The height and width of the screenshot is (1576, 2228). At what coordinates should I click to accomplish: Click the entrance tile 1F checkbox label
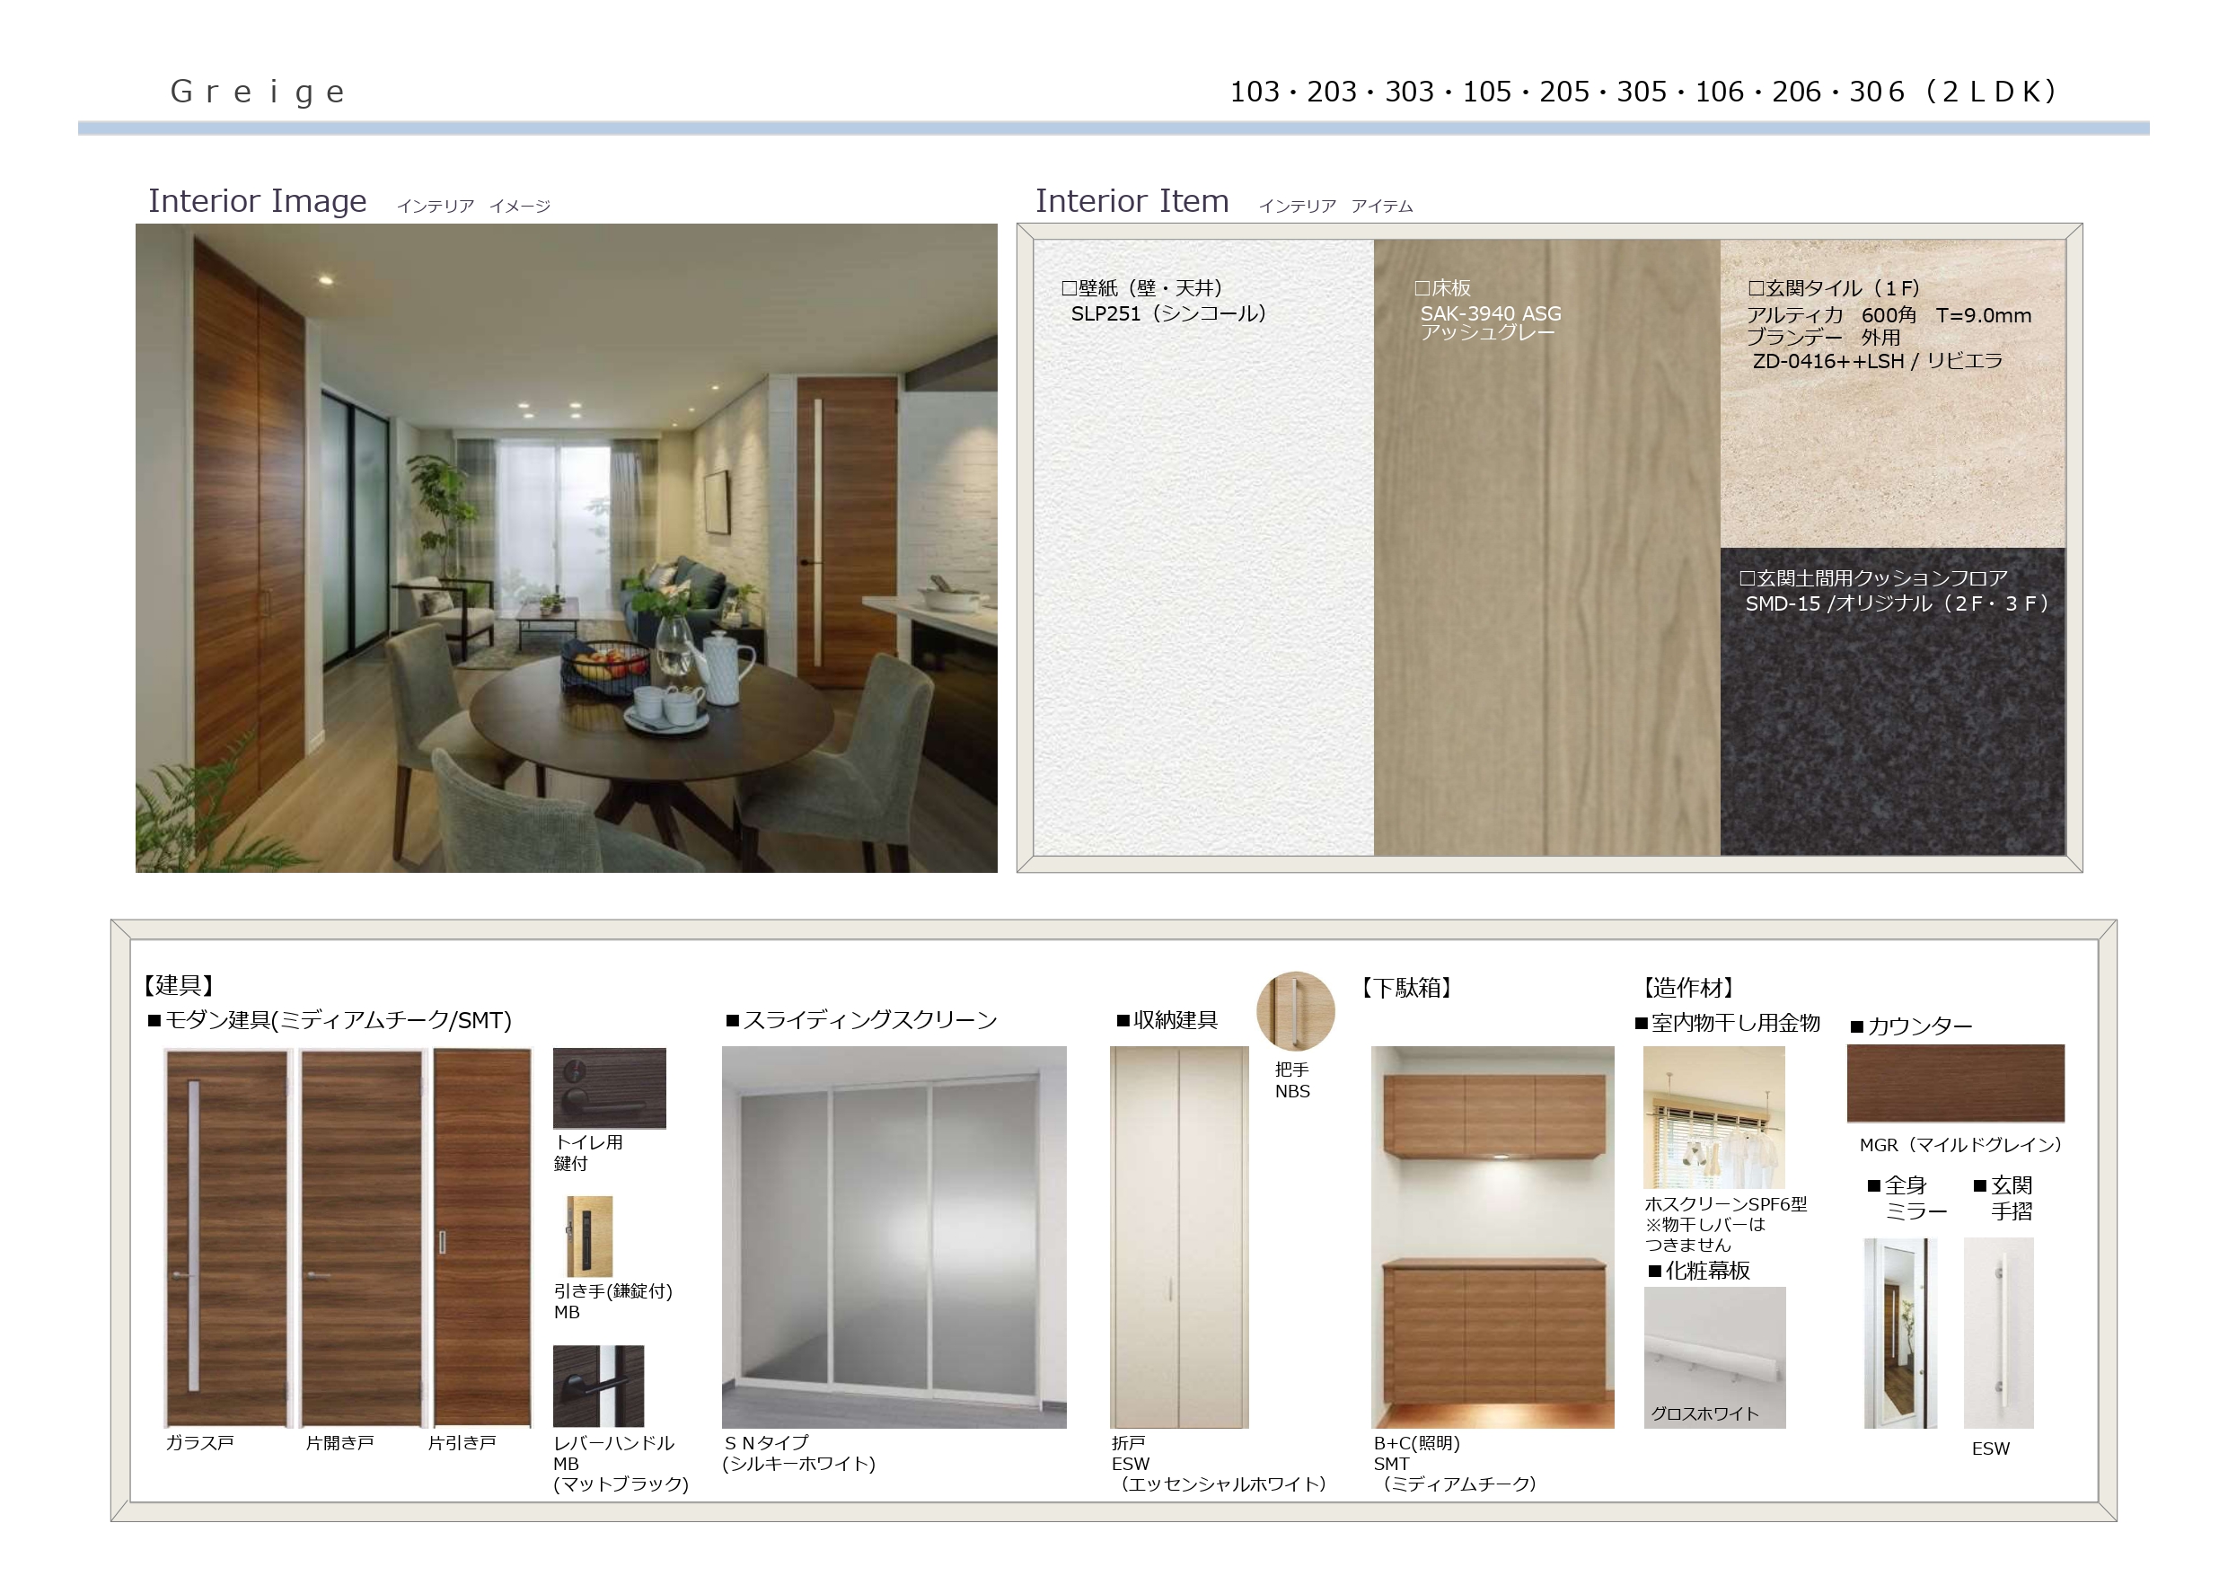tap(1832, 288)
